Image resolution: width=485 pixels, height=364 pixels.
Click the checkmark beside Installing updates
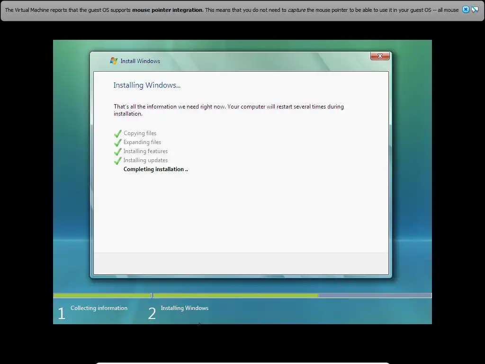(118, 161)
